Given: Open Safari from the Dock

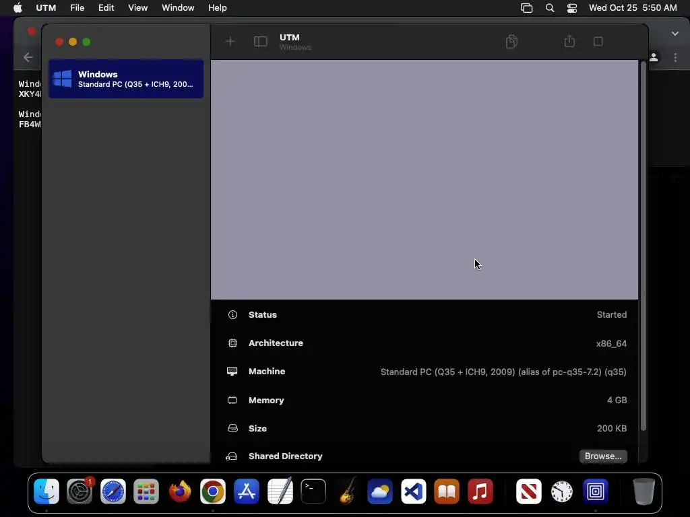Looking at the screenshot, I should click(113, 491).
